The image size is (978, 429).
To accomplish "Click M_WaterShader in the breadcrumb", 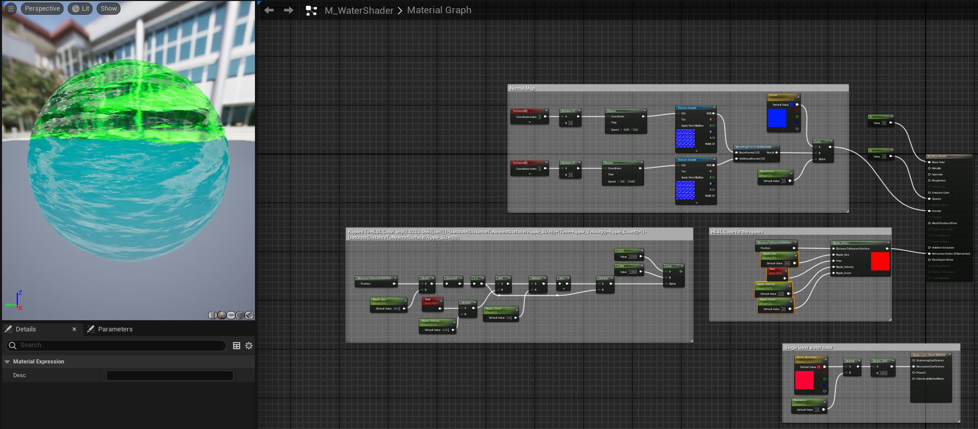I will click(359, 10).
